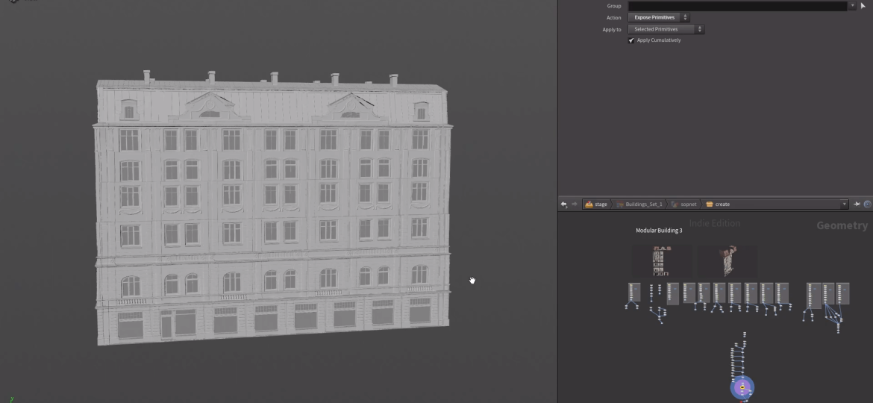The image size is (873, 403).
Task: Select the node highlighted with blue display ring
Action: click(742, 387)
